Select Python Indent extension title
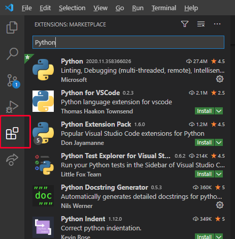235x239 pixels. (x=83, y=219)
